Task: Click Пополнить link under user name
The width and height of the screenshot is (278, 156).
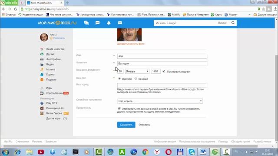Action: pos(59,38)
